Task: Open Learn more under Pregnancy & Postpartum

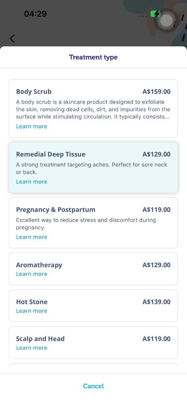Action: pyautogui.click(x=32, y=237)
